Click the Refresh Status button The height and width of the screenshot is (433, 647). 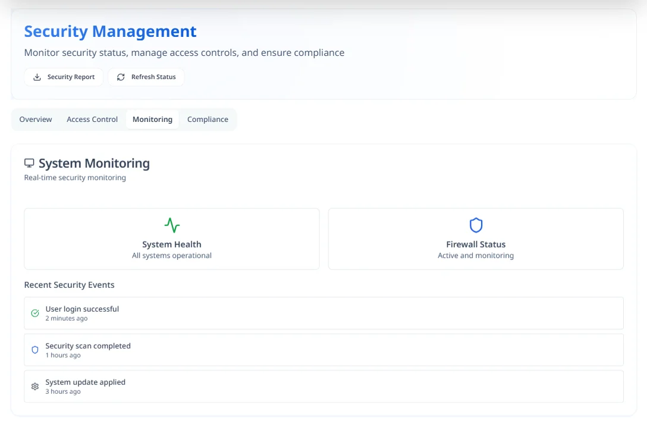click(x=146, y=77)
